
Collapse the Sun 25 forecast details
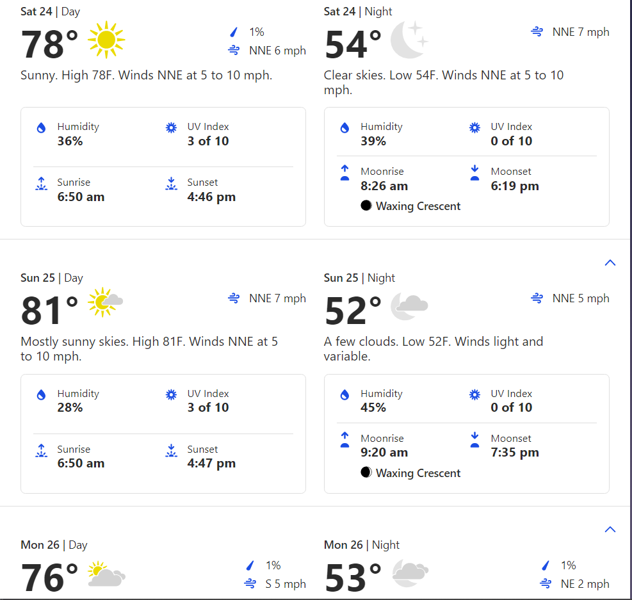point(610,263)
